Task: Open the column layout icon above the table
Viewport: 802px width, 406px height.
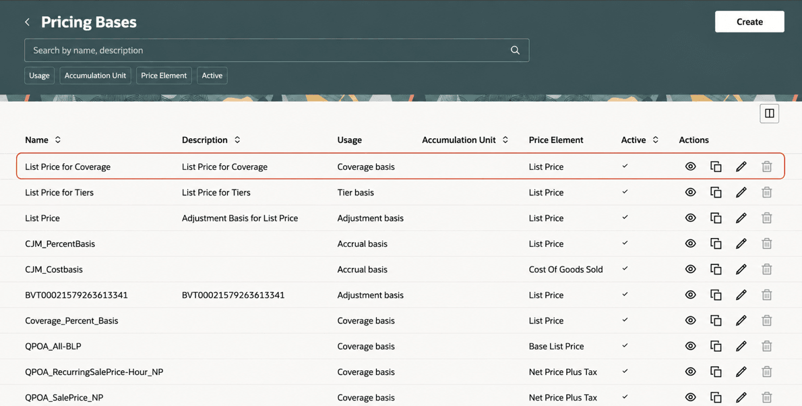Action: tap(769, 114)
